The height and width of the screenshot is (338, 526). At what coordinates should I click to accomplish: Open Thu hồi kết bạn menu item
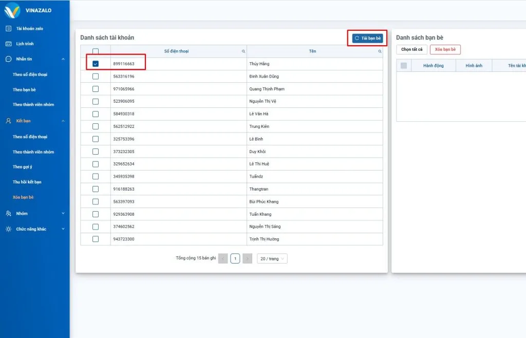point(27,182)
